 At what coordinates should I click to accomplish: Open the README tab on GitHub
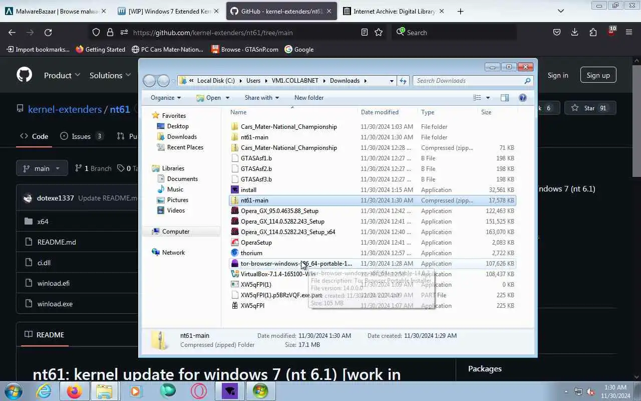point(45,335)
